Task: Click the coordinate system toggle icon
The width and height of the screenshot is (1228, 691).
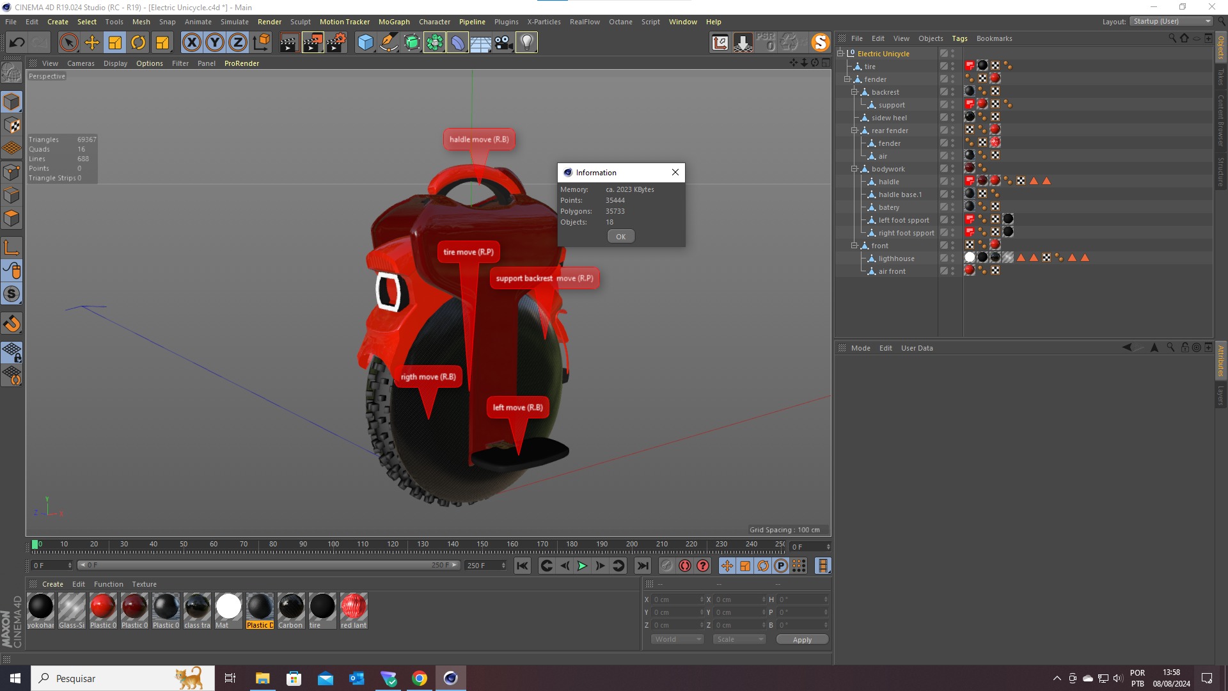Action: coord(261,43)
